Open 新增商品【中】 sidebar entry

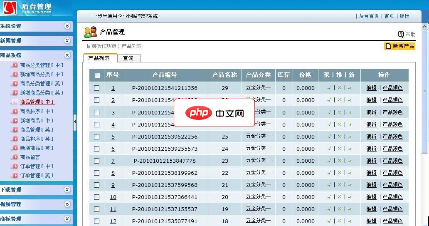click(x=37, y=120)
